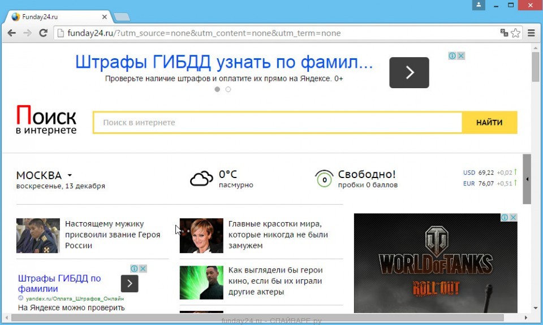Click top banner ad arrow button
543x325 pixels.
coord(409,72)
